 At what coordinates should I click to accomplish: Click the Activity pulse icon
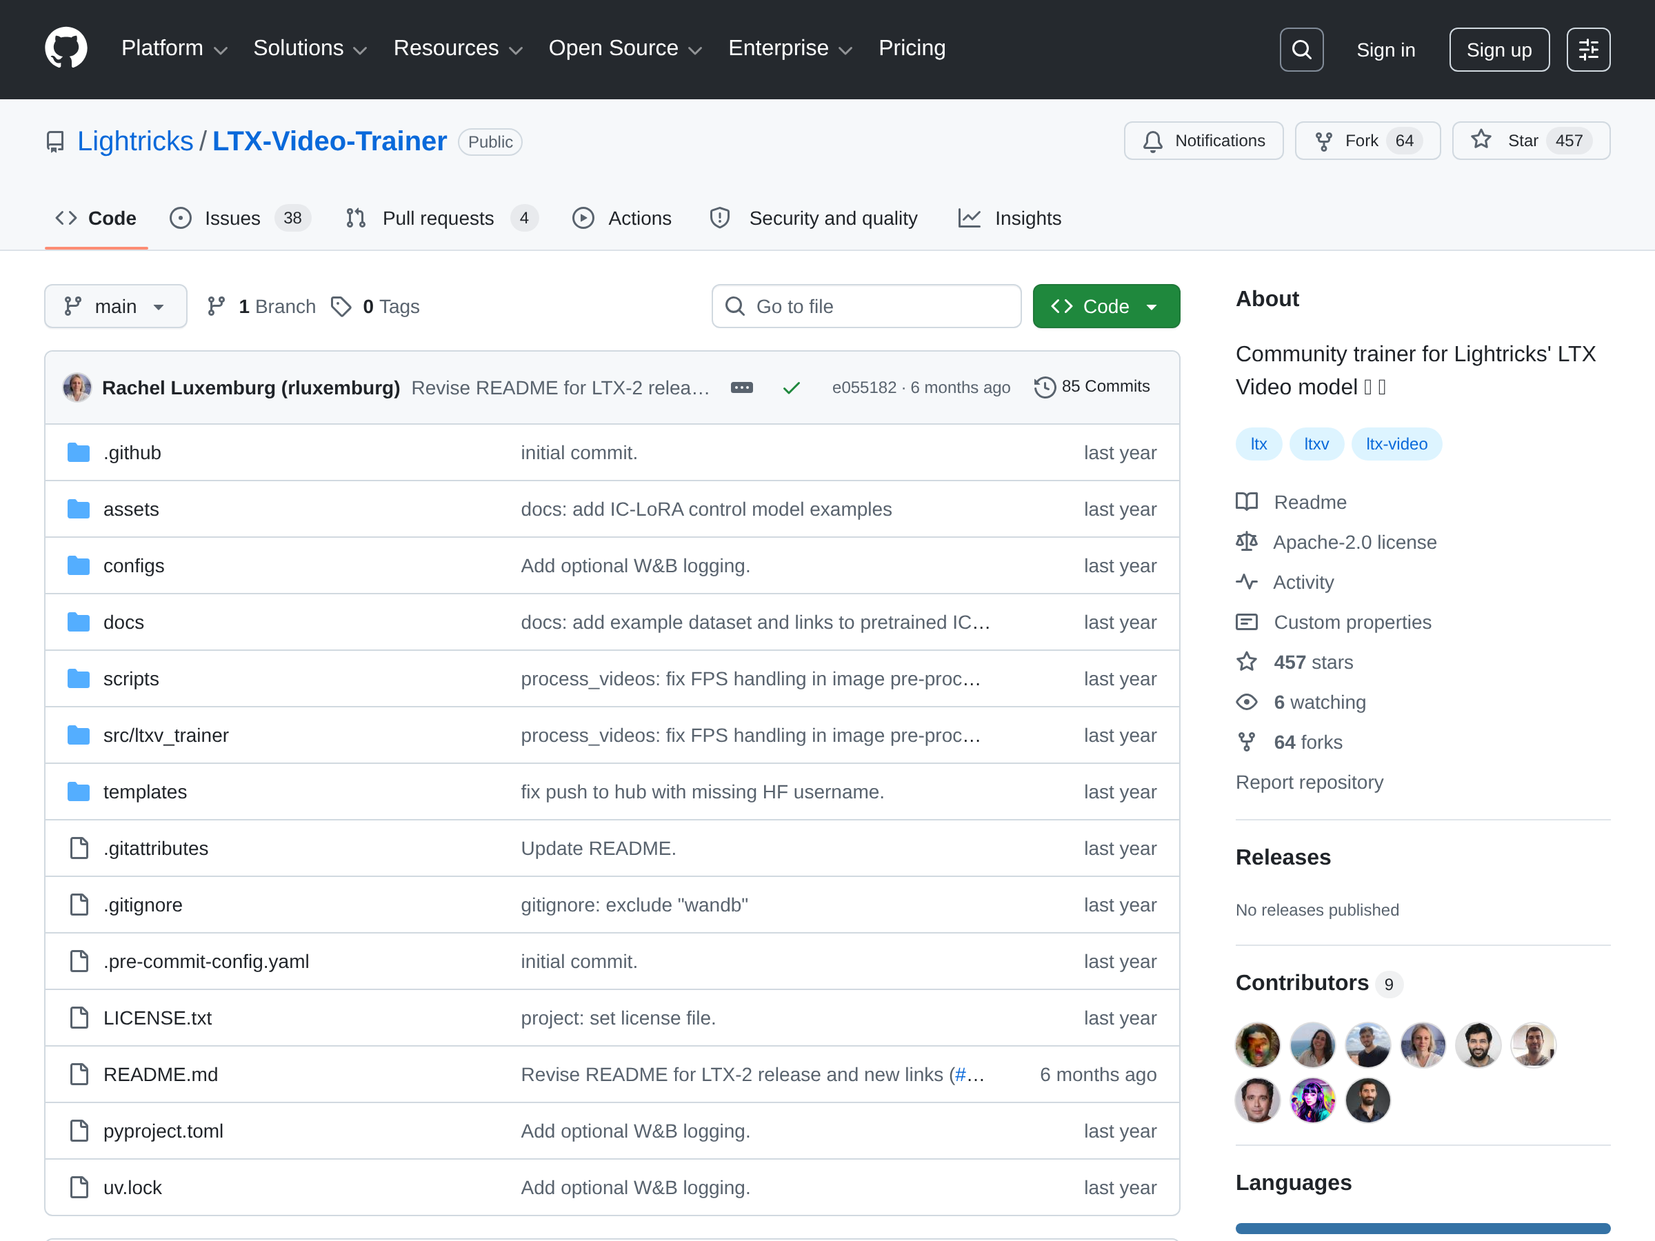pyautogui.click(x=1247, y=582)
